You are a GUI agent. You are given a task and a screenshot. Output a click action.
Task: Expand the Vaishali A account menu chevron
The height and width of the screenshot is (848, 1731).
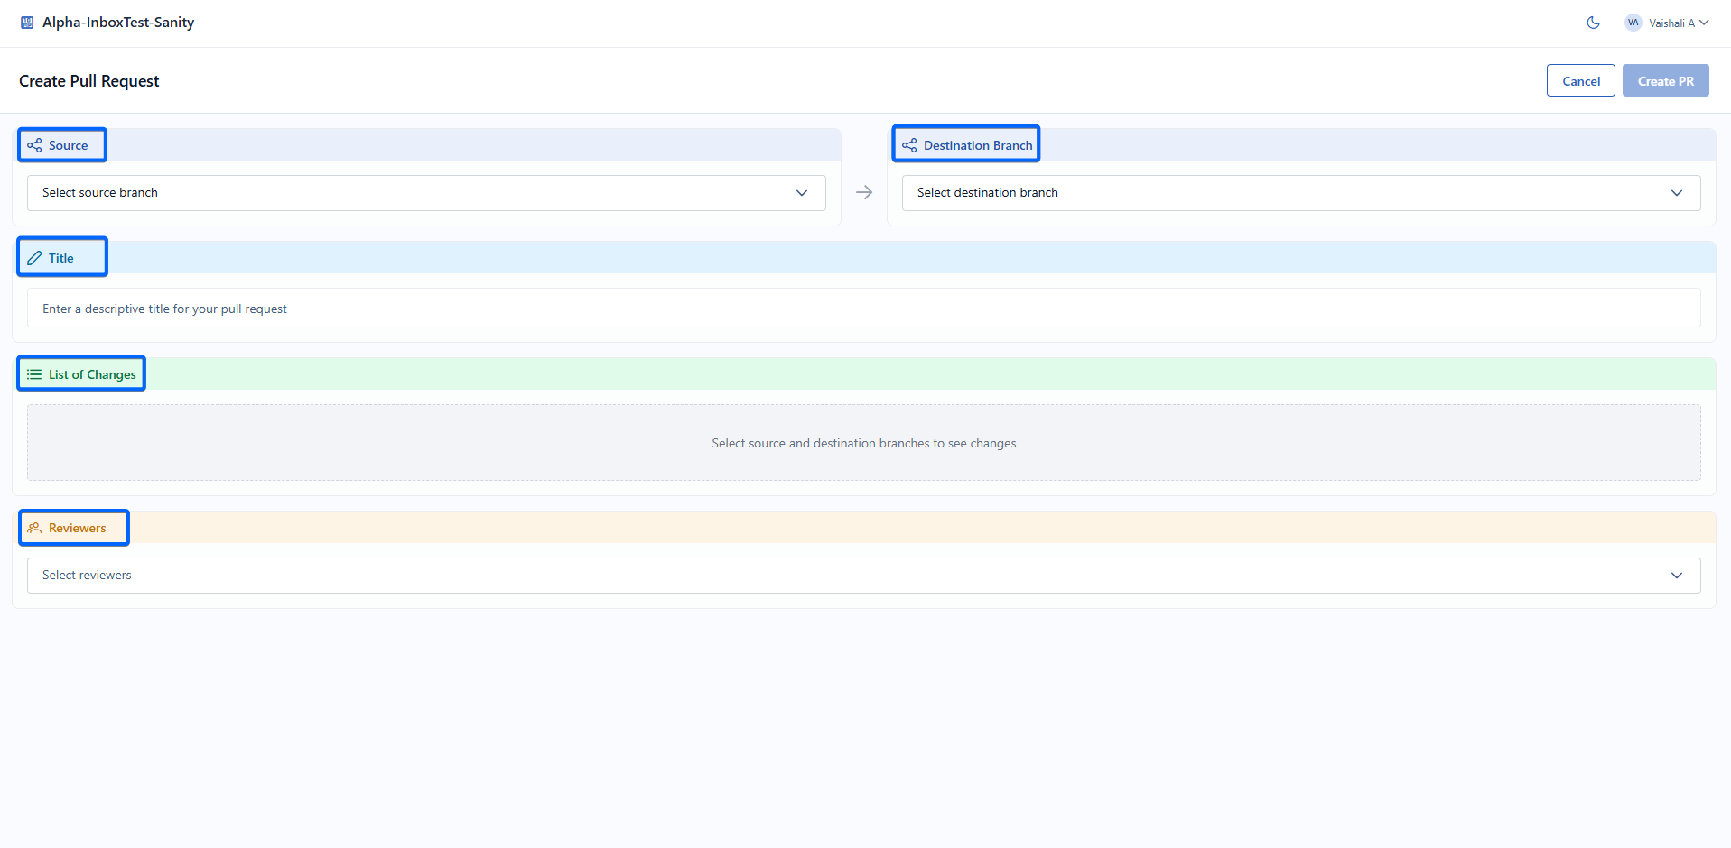coord(1704,23)
